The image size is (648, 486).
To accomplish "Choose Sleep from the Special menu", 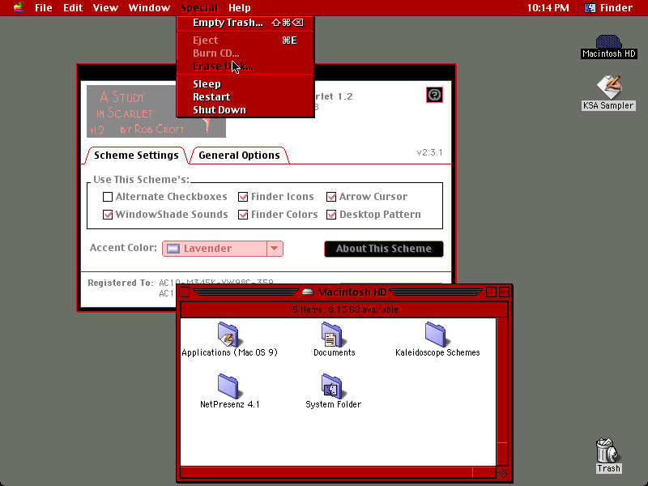I will pos(245,84).
